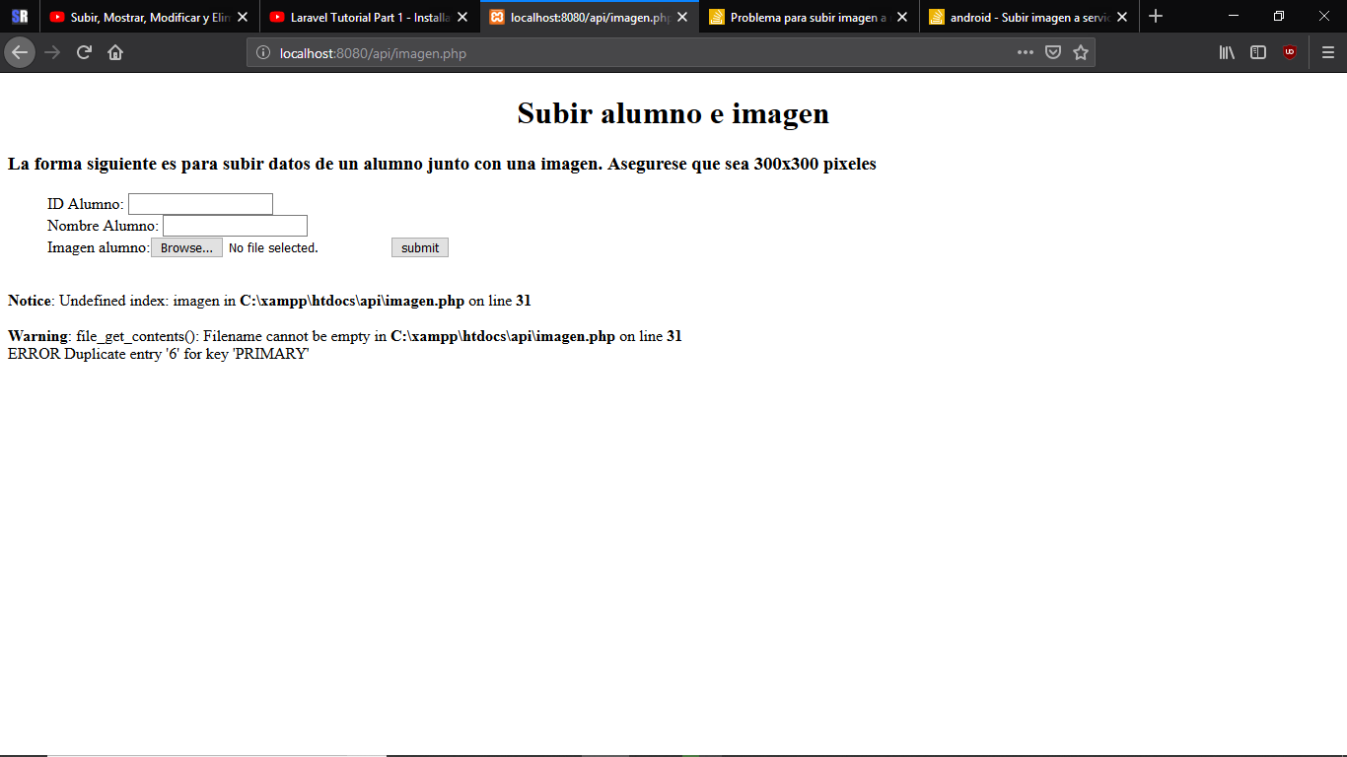1347x757 pixels.
Task: Open the Firefox hamburger menu
Action: 1328,52
